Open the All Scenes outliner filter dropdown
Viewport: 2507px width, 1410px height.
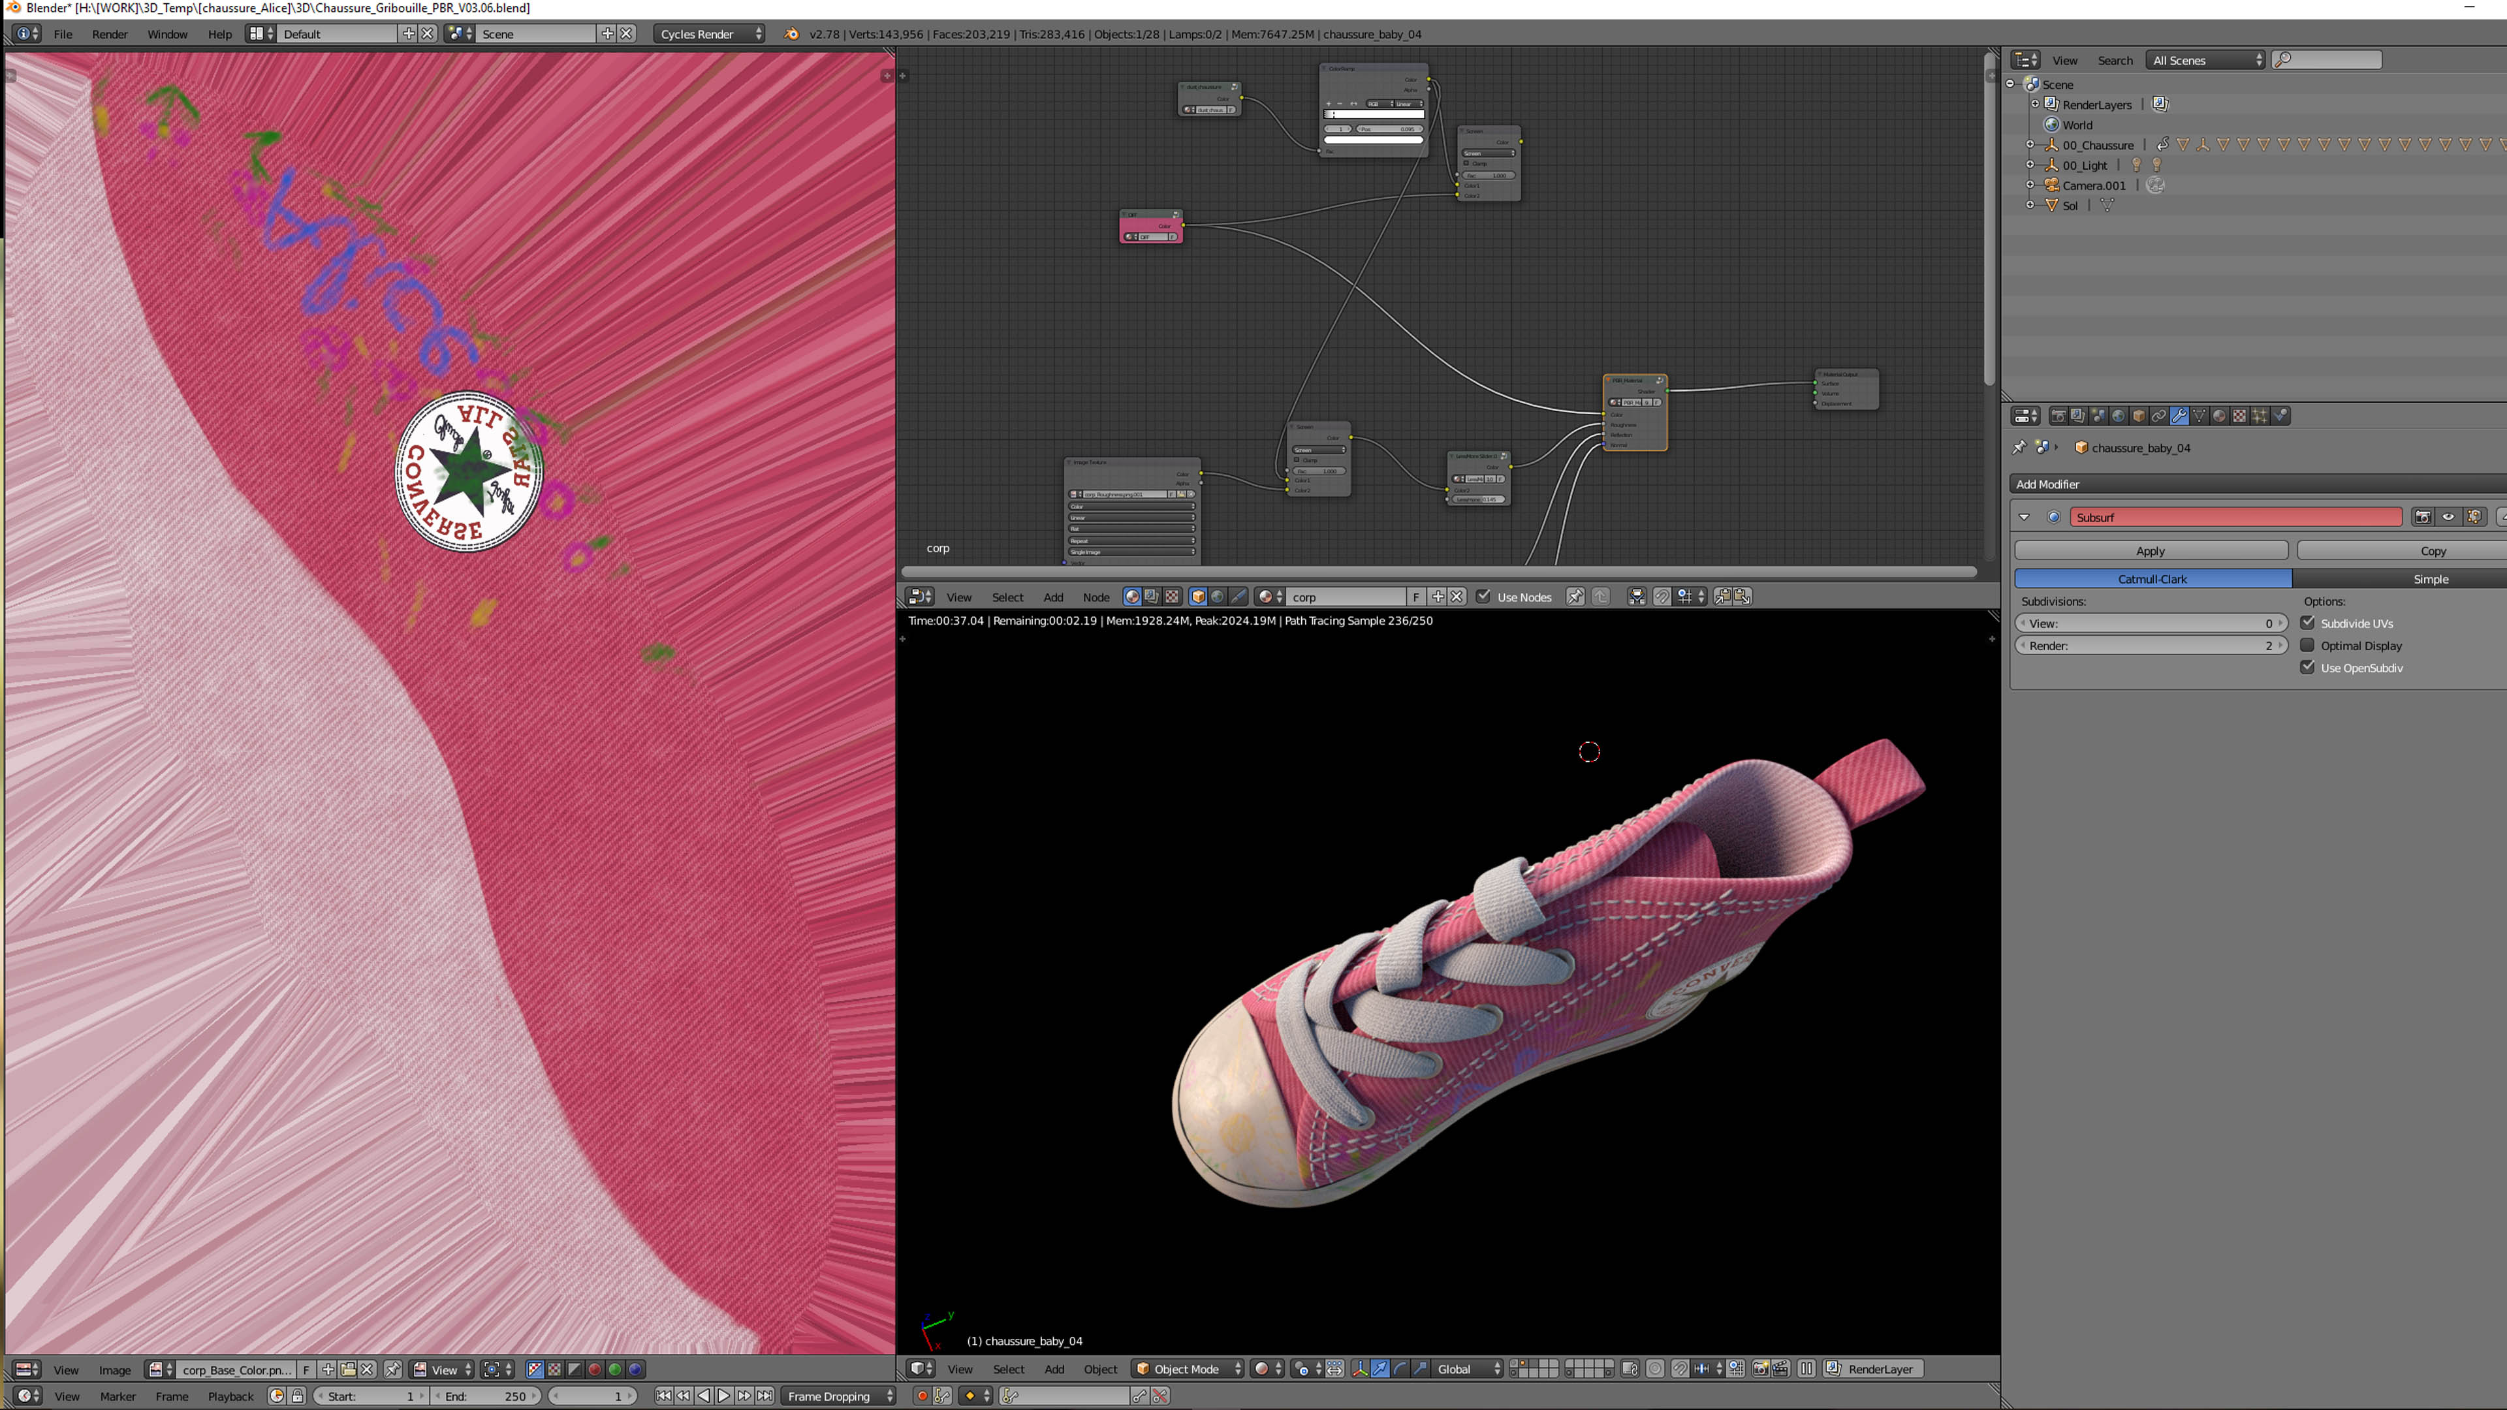2205,59
